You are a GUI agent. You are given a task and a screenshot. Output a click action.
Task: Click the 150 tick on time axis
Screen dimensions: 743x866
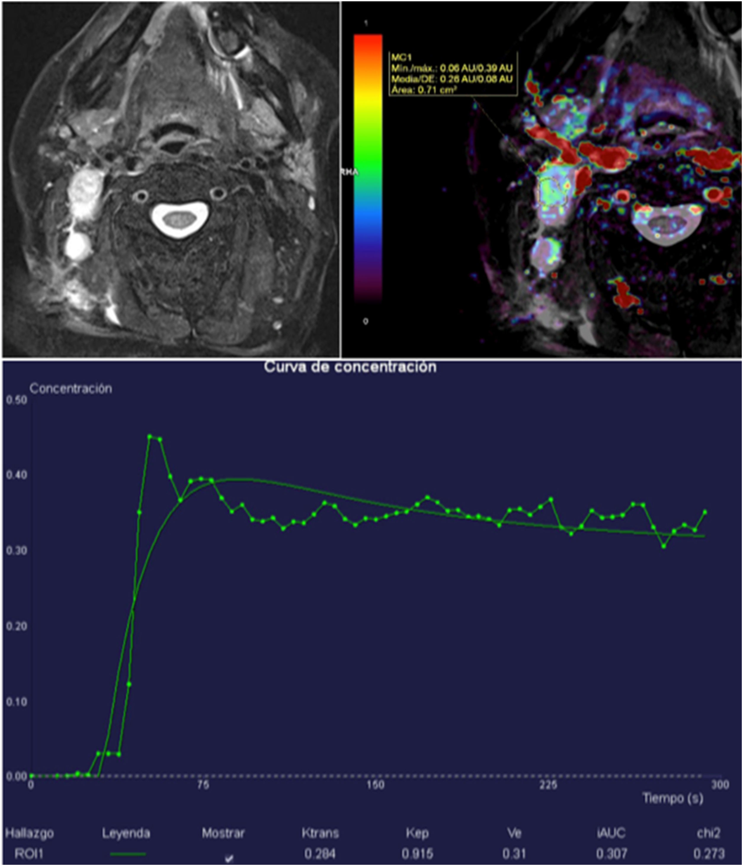[x=375, y=785]
